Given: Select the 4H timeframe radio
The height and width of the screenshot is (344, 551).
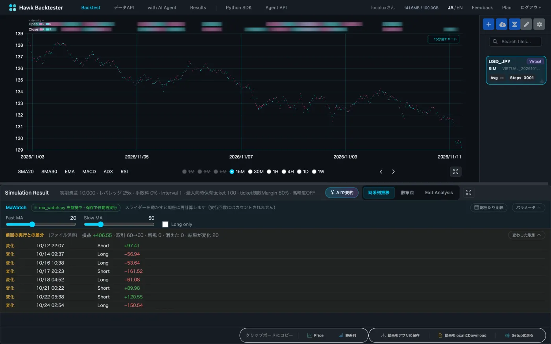Looking at the screenshot, I should tap(284, 171).
